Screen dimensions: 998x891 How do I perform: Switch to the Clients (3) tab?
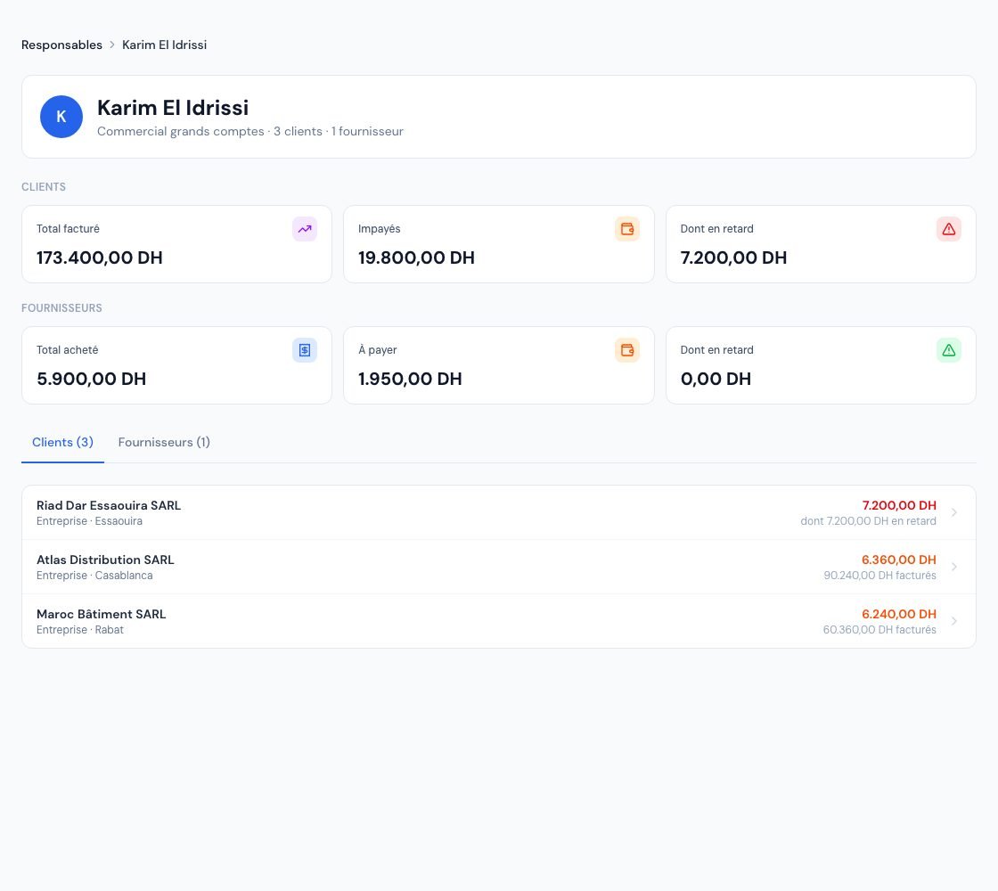click(x=62, y=442)
